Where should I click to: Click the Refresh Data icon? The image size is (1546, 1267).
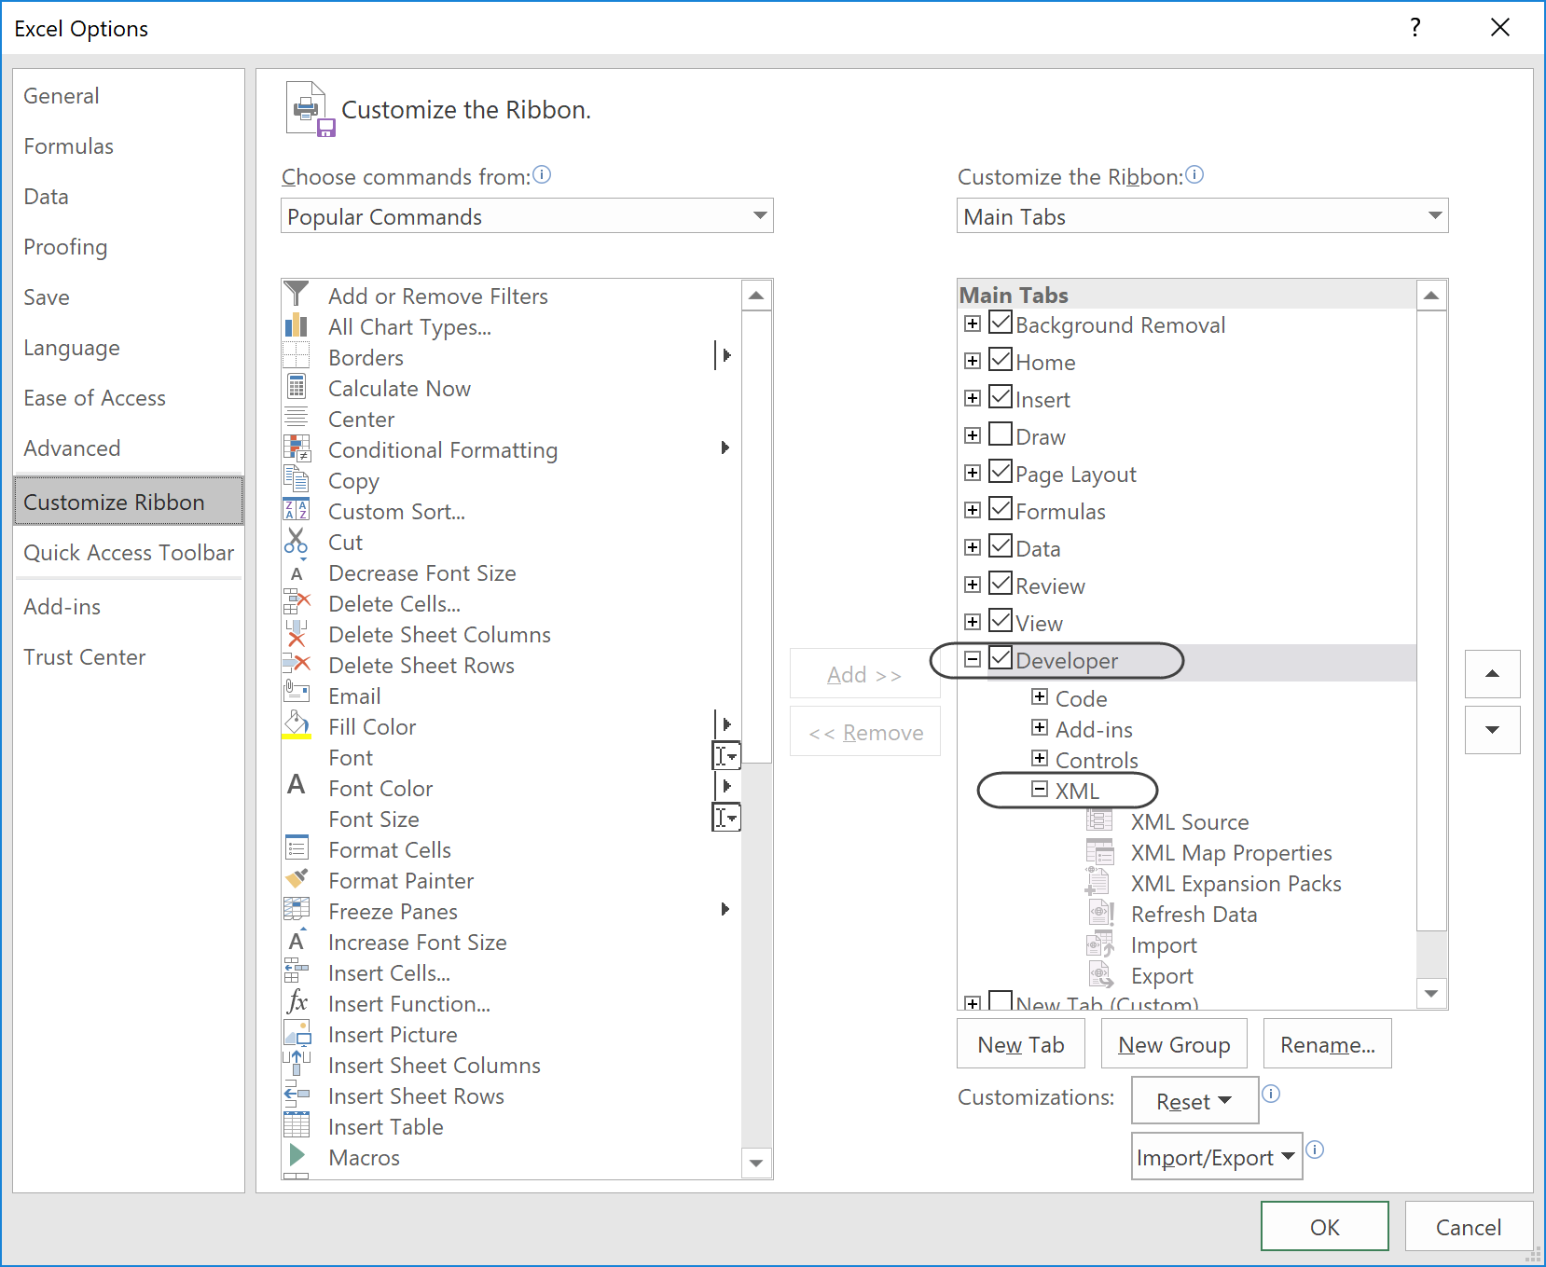1099,913
